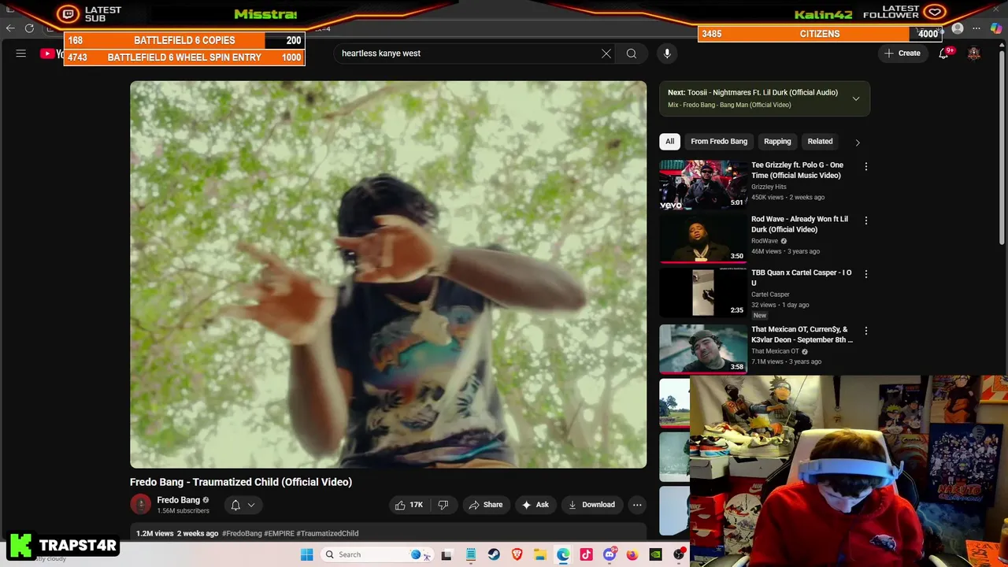Open Tee Grizzley ft. Polo G title
This screenshot has width=1008, height=567.
[797, 170]
